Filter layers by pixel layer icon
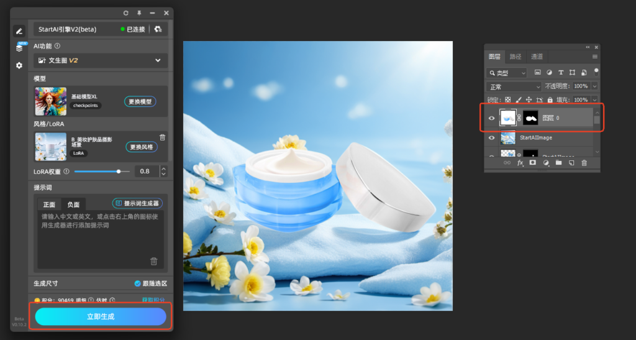The width and height of the screenshot is (636, 340). click(537, 73)
